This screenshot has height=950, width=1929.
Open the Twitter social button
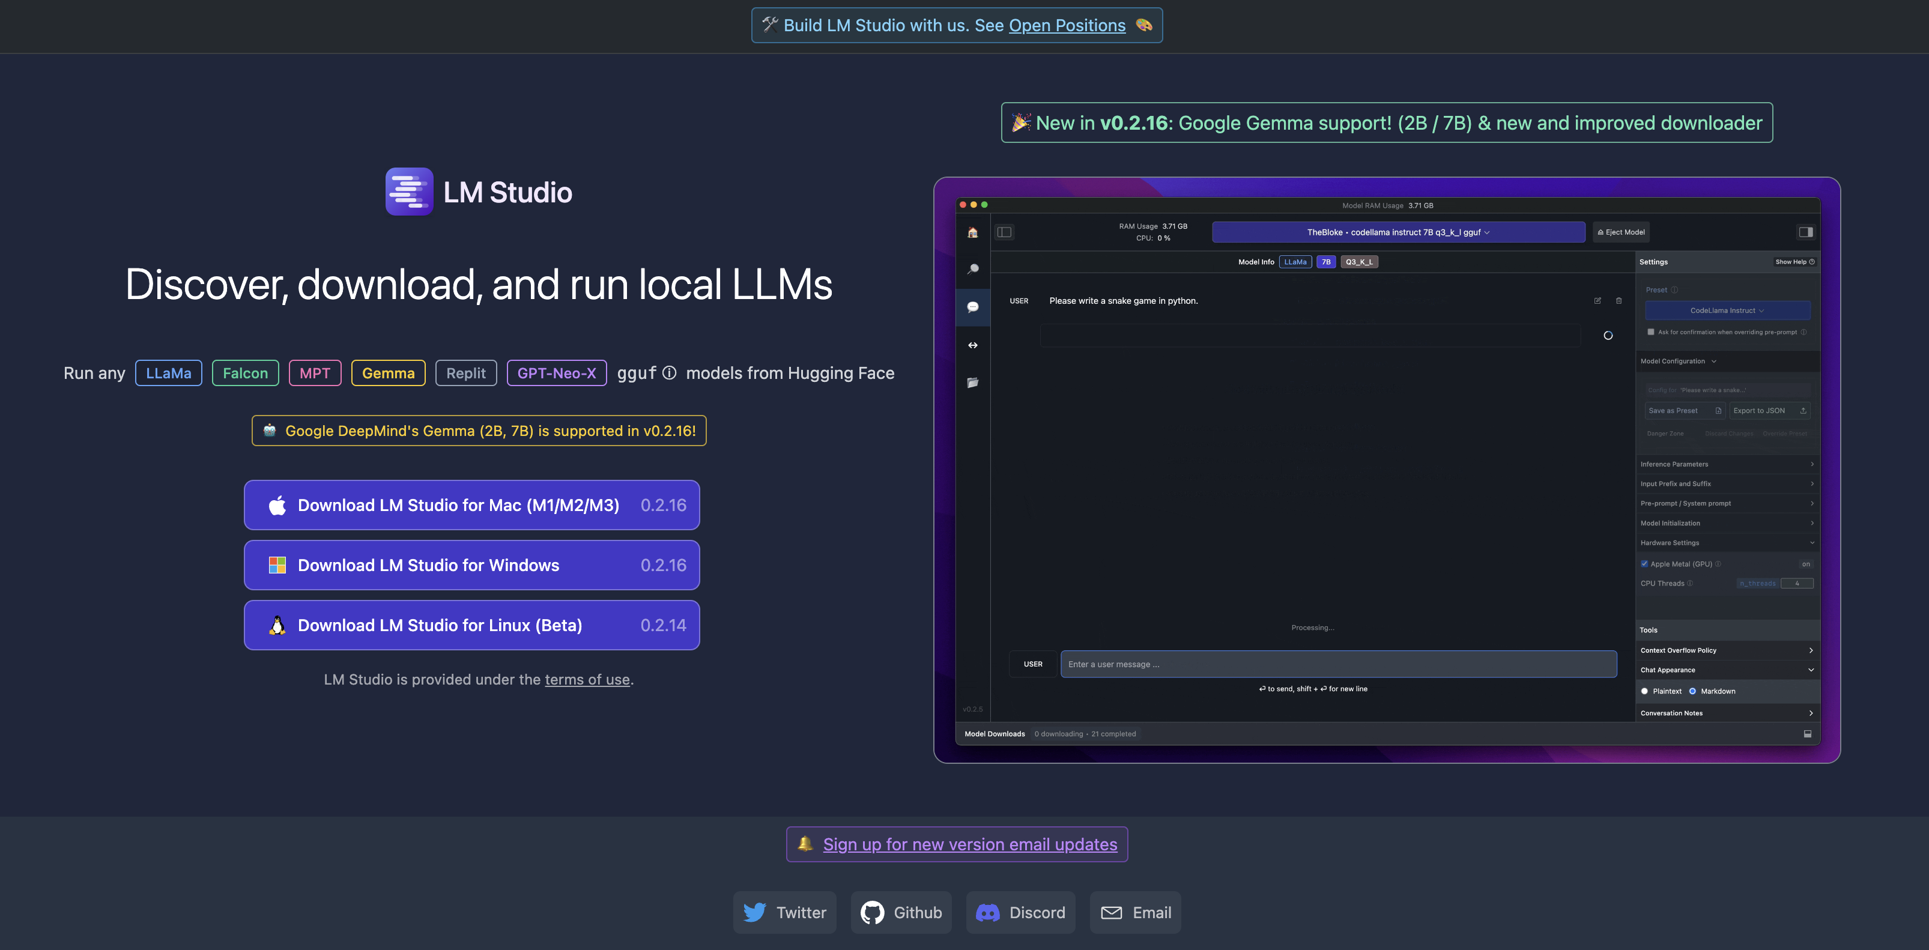tap(784, 913)
